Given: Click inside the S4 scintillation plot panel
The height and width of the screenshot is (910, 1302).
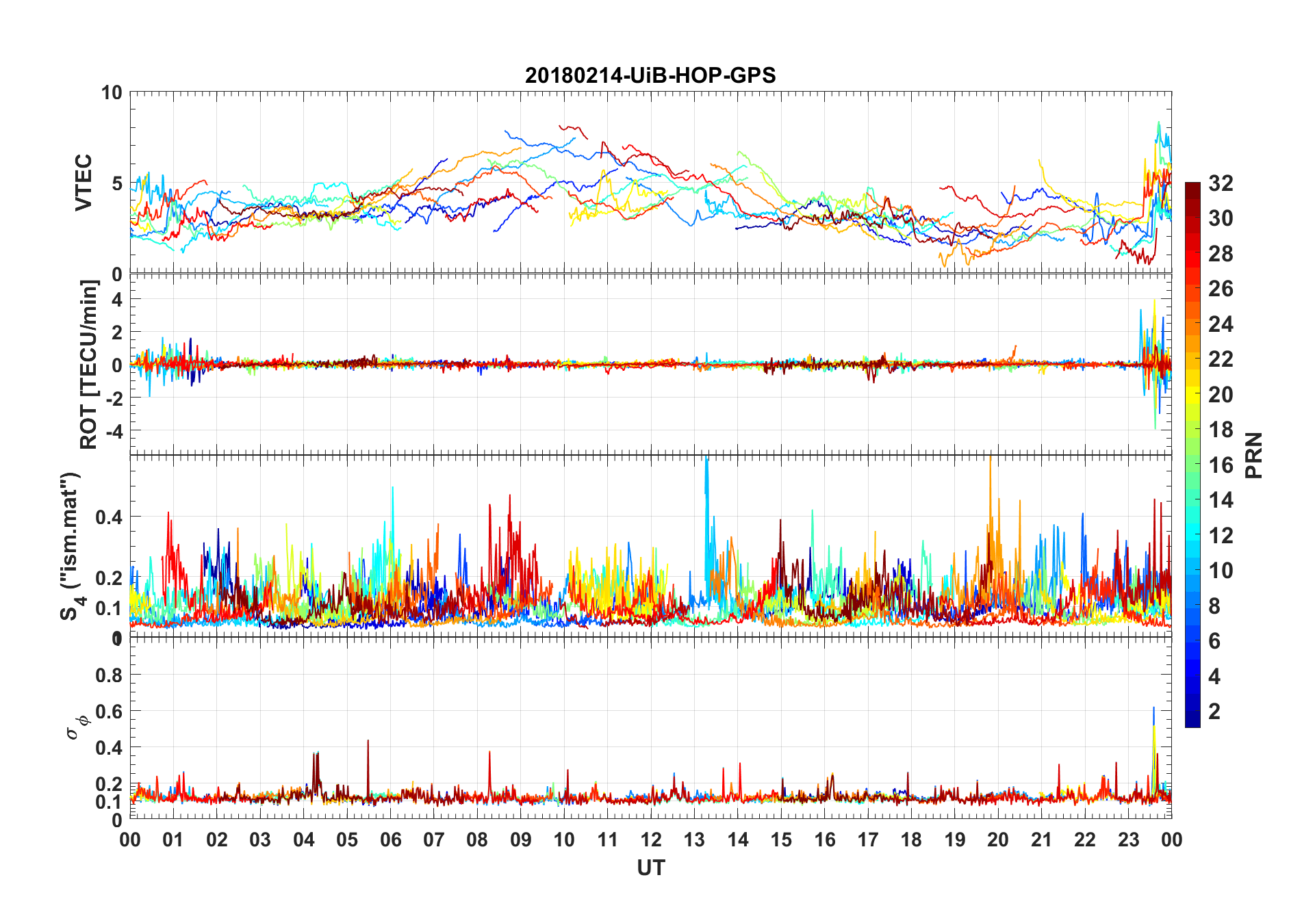Looking at the screenshot, I should pyautogui.click(x=650, y=547).
